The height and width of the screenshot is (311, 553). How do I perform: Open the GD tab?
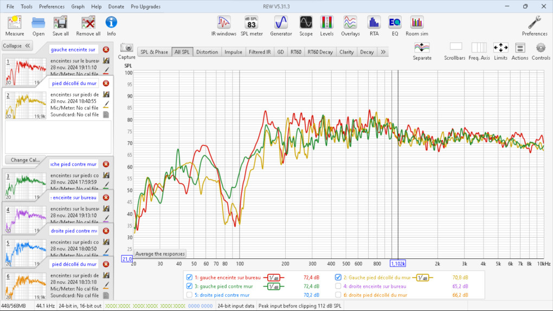point(280,52)
